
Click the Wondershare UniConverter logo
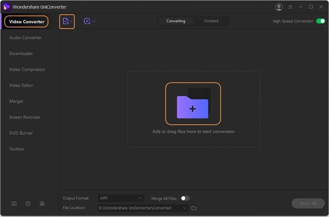coord(6,7)
